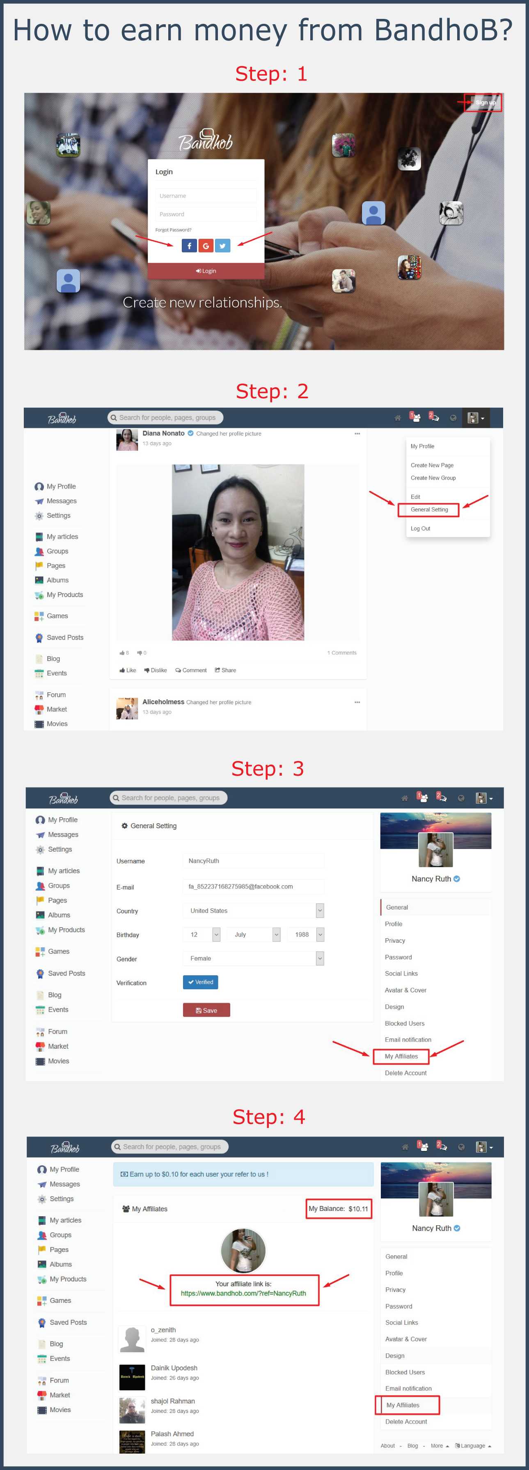Viewport: 529px width, 1470px height.
Task: Click the Username field in Login form
Action: [x=206, y=196]
